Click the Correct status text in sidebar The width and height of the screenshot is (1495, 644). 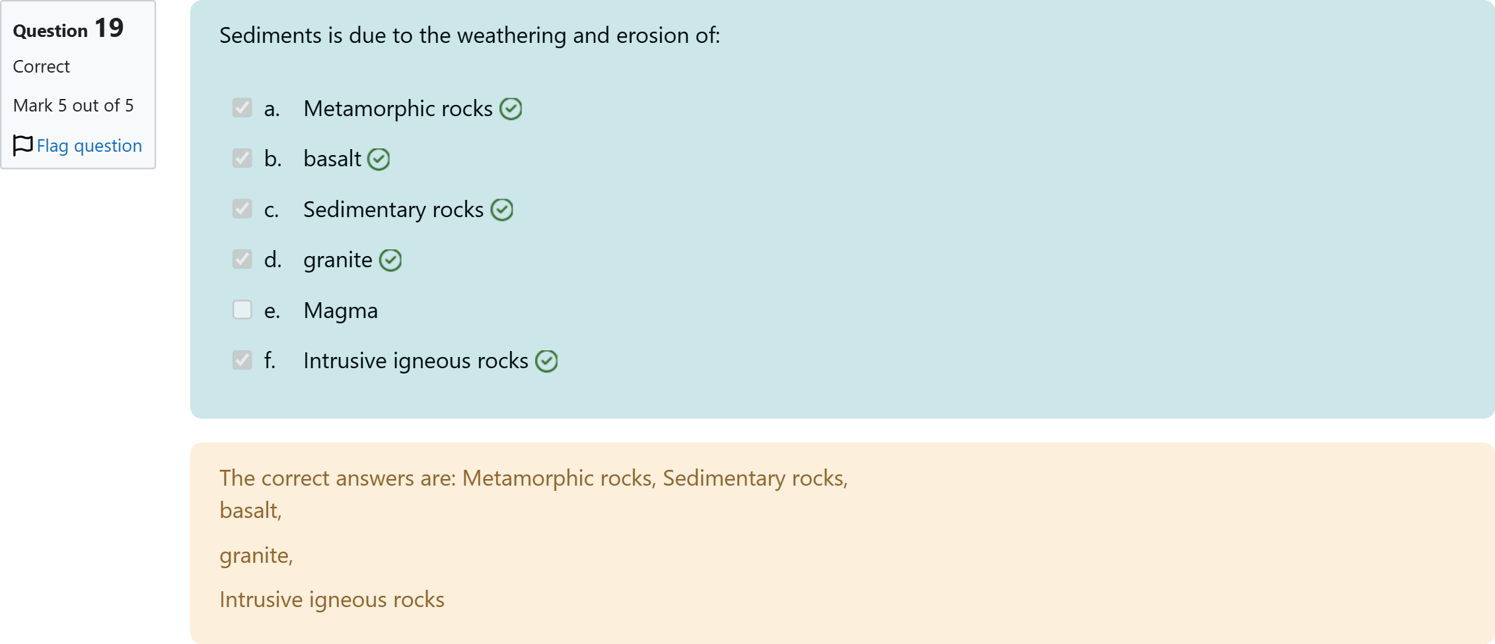click(42, 67)
